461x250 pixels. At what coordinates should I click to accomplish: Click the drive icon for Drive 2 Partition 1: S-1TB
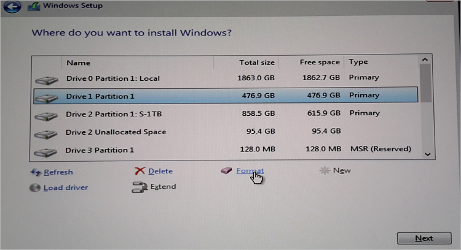point(45,116)
